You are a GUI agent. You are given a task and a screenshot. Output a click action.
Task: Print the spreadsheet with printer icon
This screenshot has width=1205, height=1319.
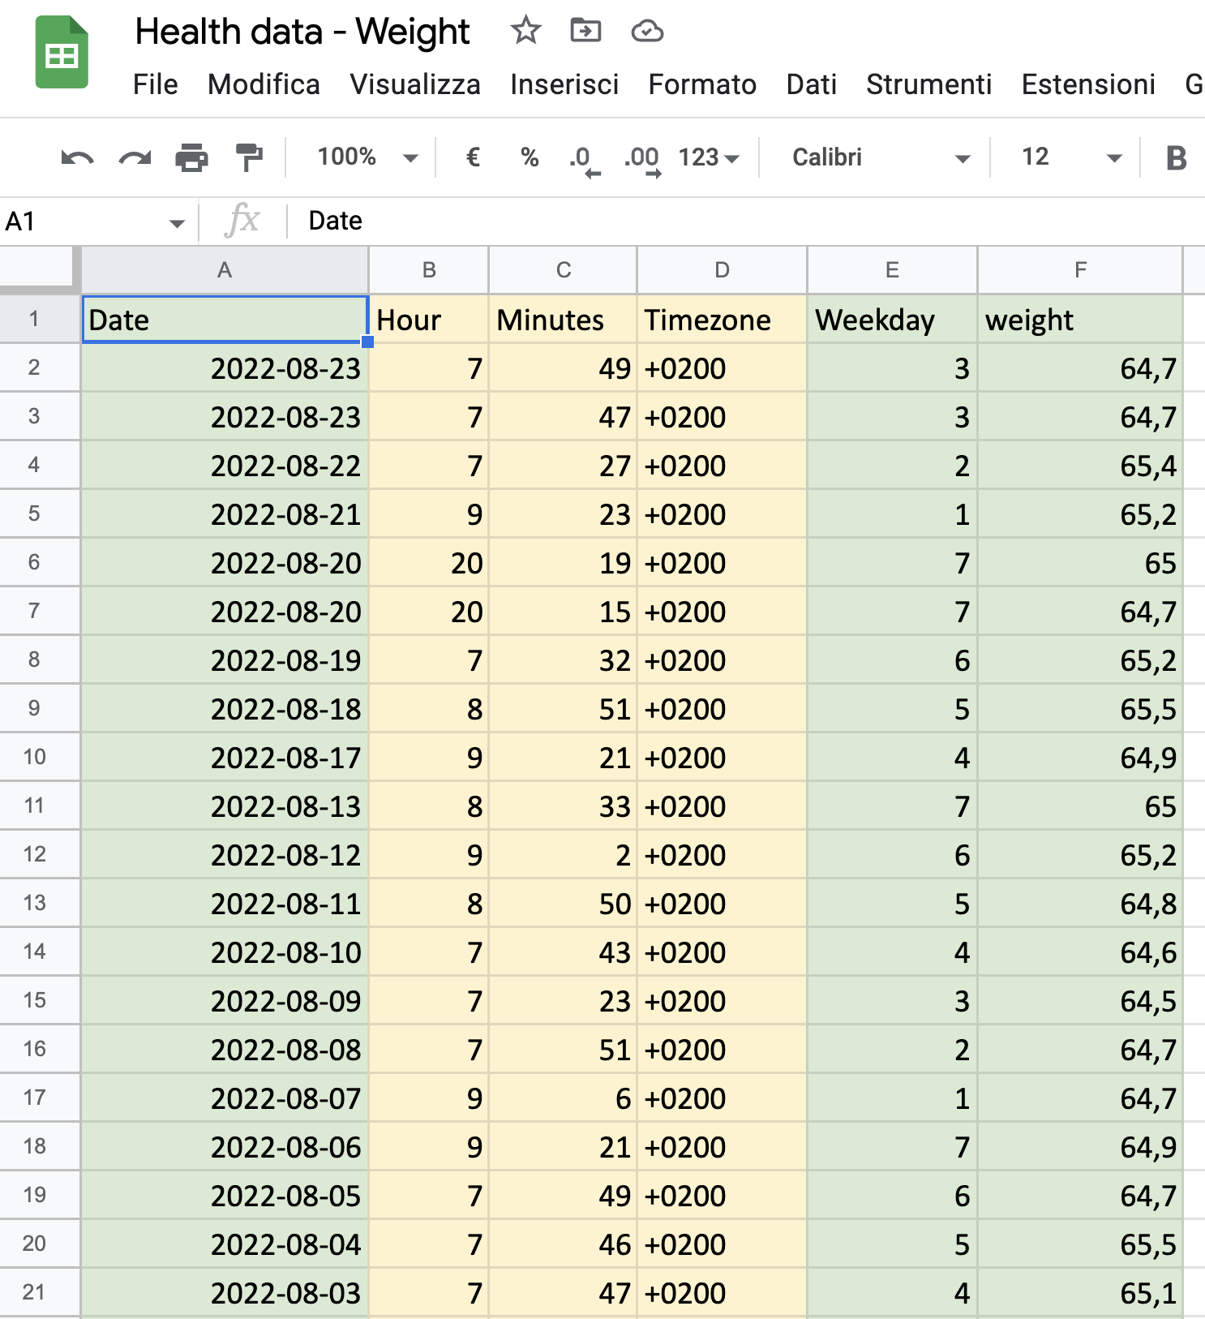(191, 157)
